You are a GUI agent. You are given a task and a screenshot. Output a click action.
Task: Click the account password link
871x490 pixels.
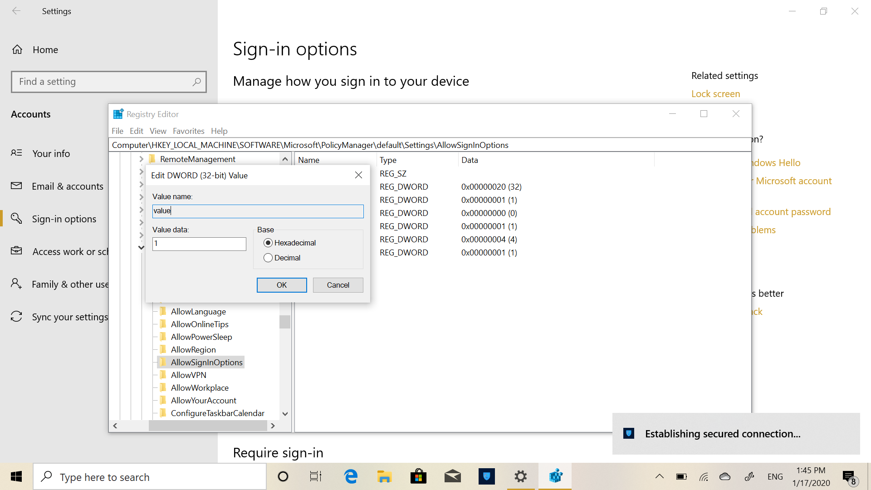793,211
